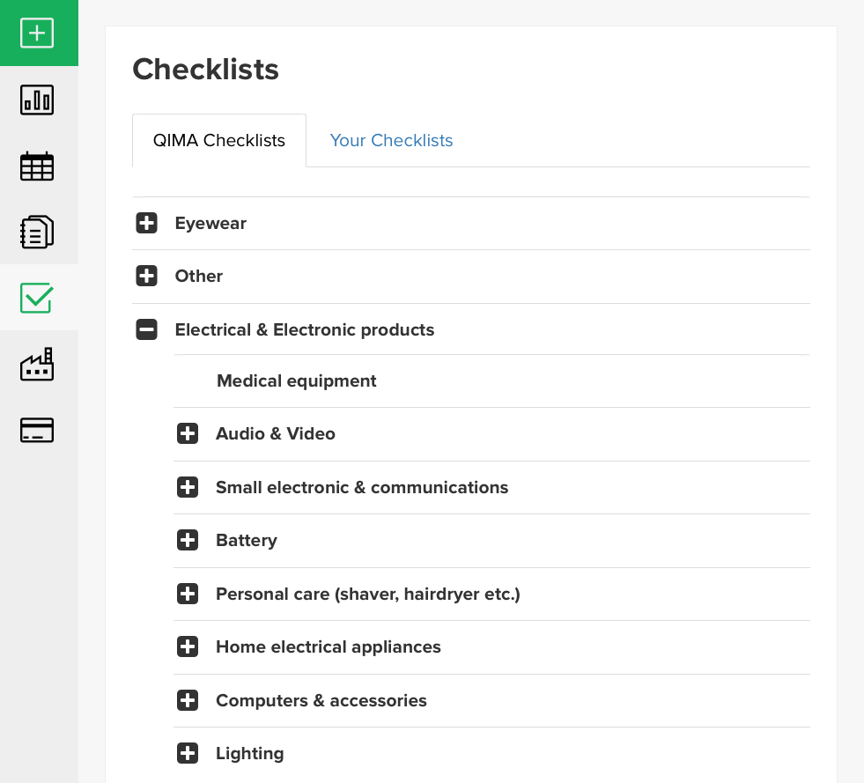Expand Computers & accessories subcategory
This screenshot has height=783, width=864.
pyautogui.click(x=188, y=700)
